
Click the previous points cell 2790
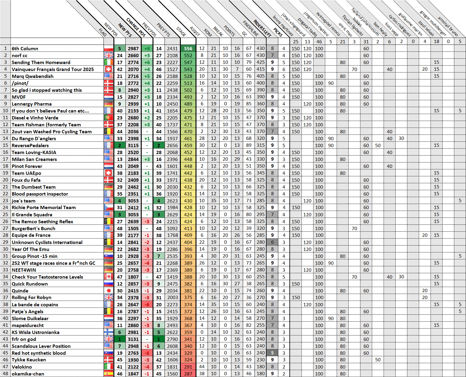[x=172, y=339]
